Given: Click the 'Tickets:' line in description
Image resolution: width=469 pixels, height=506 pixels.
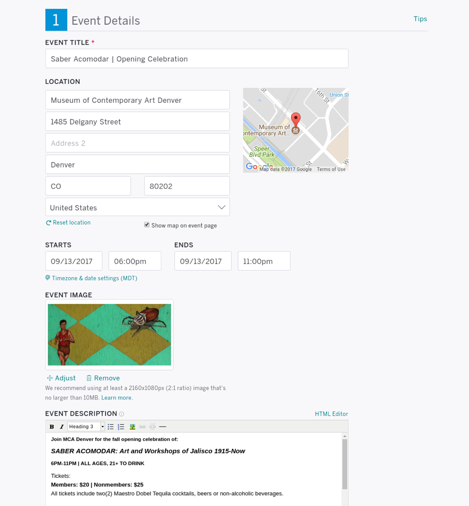Looking at the screenshot, I should (x=61, y=476).
